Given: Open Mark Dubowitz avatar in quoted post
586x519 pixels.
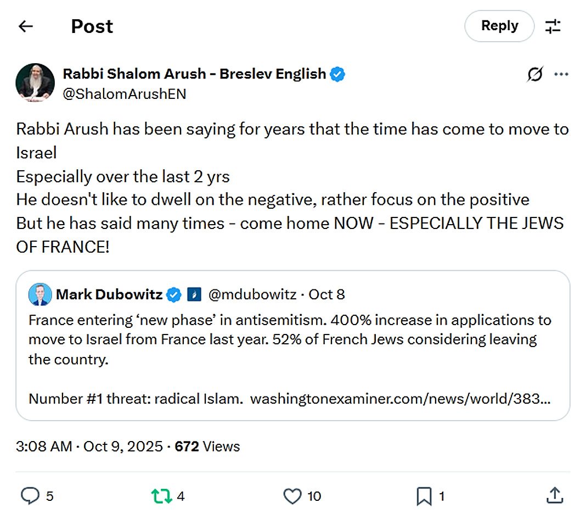Looking at the screenshot, I should click(40, 295).
